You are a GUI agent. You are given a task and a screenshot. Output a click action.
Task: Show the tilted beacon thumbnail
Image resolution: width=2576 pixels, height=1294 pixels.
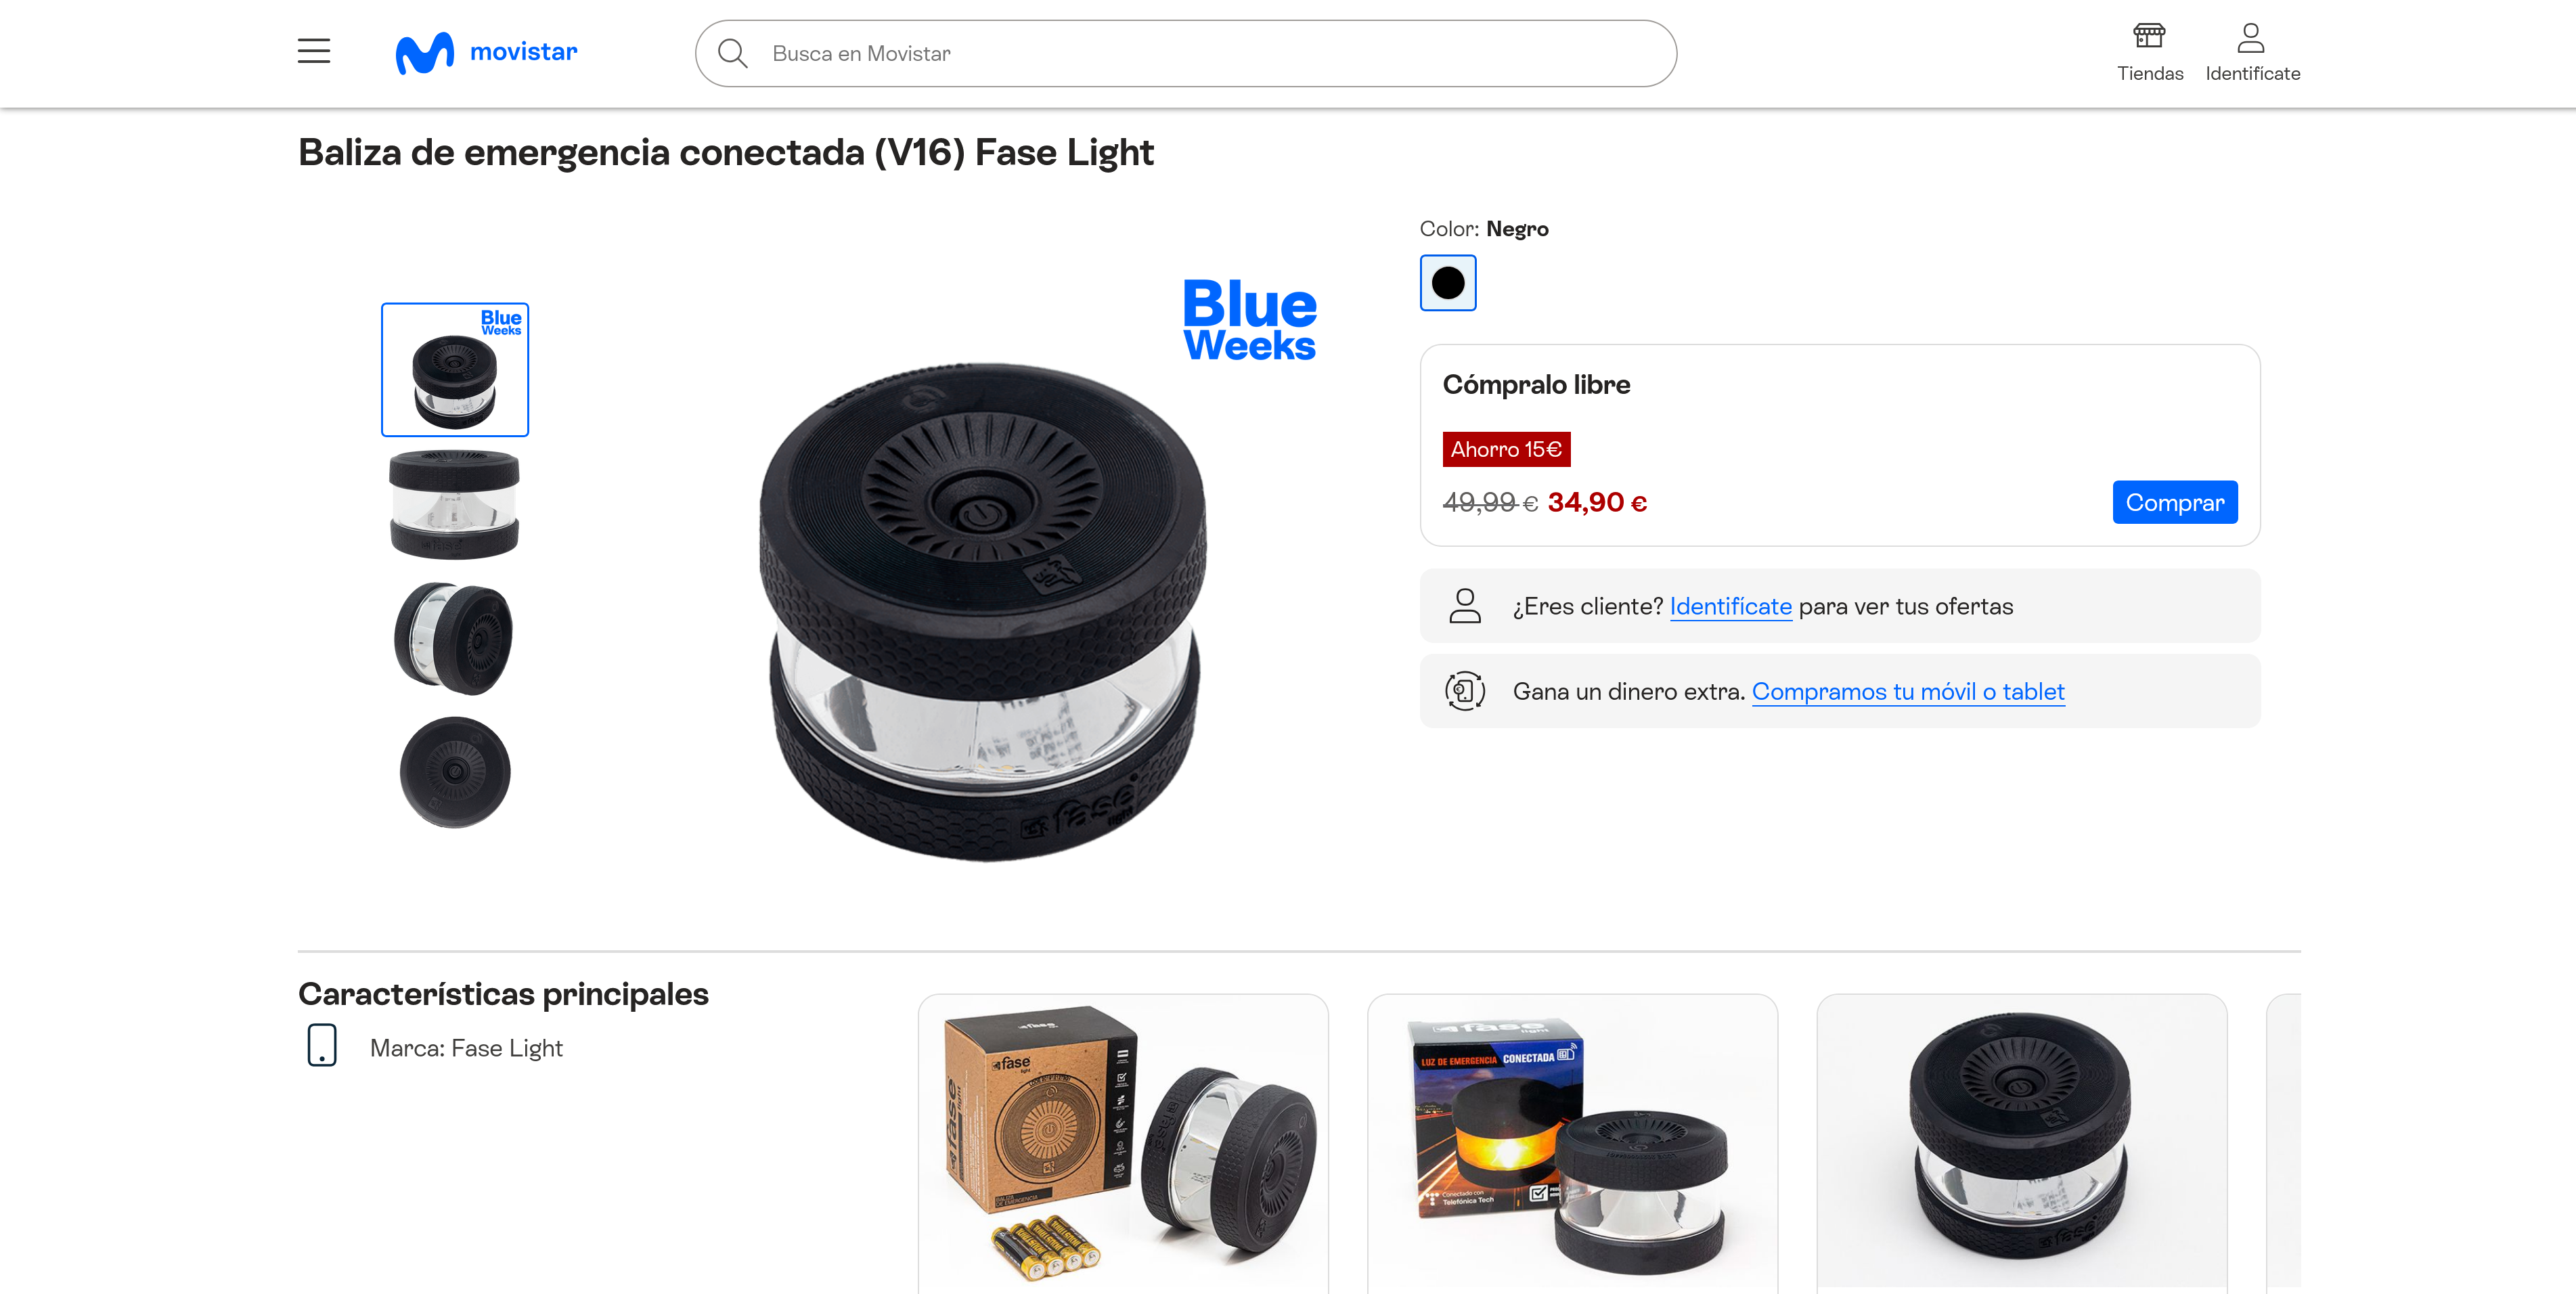point(455,638)
